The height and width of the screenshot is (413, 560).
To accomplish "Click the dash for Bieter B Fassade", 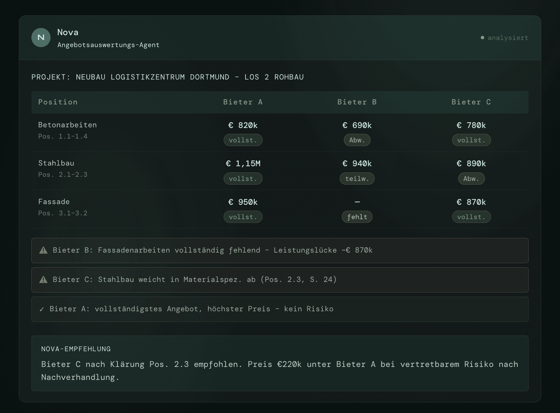I will (357, 202).
